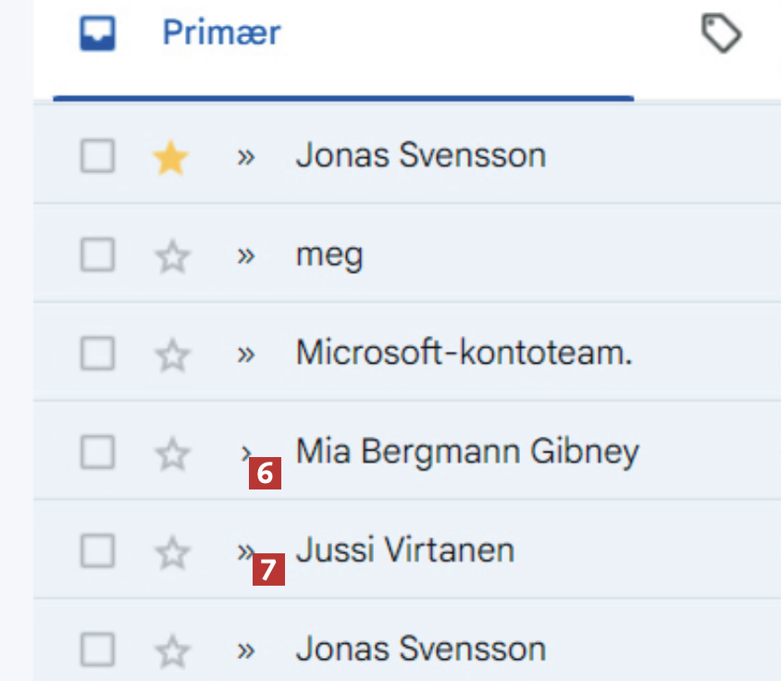Screen dimensions: 781x681
Task: Star the unstarred Jonas Svensson email
Action: [171, 652]
